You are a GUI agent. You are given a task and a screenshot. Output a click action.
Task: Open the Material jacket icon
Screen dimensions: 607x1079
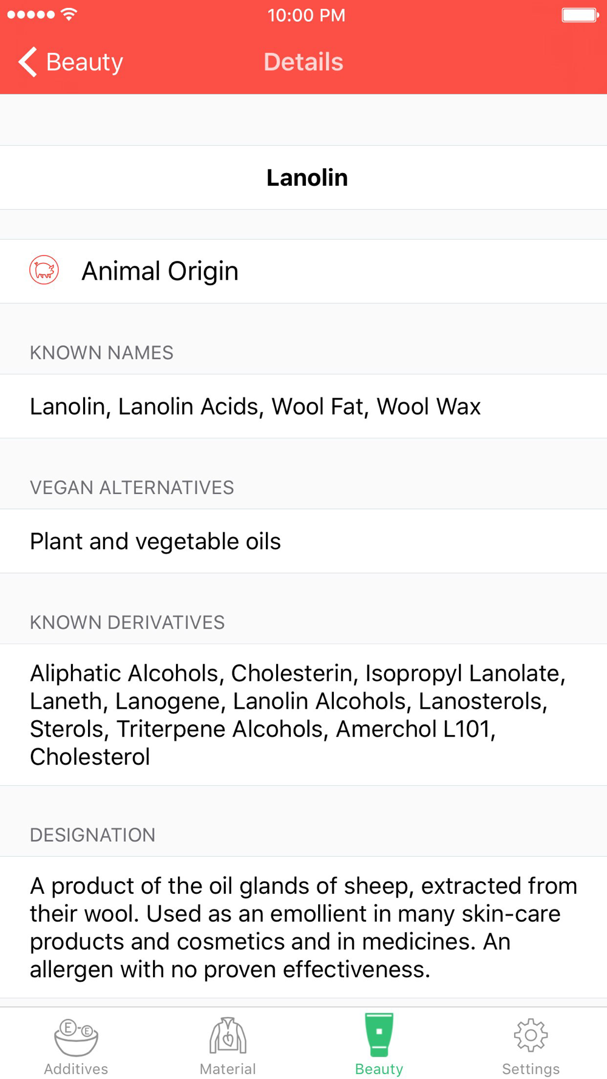[x=228, y=1036]
